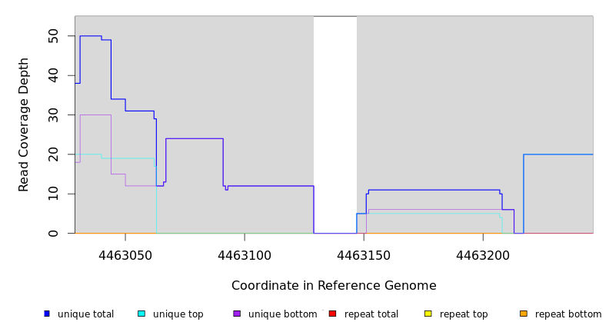This screenshot has height=332, width=609.
Task: Click the x-axis tick label 4463150
Action: [364, 256]
